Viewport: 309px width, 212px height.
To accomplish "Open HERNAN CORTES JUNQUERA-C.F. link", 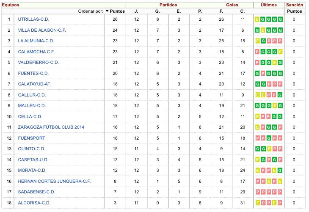I will point(54,181).
